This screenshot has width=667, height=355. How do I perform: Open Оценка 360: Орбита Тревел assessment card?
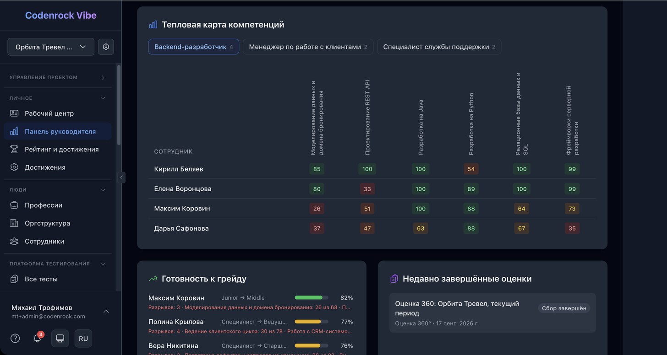pos(492,312)
